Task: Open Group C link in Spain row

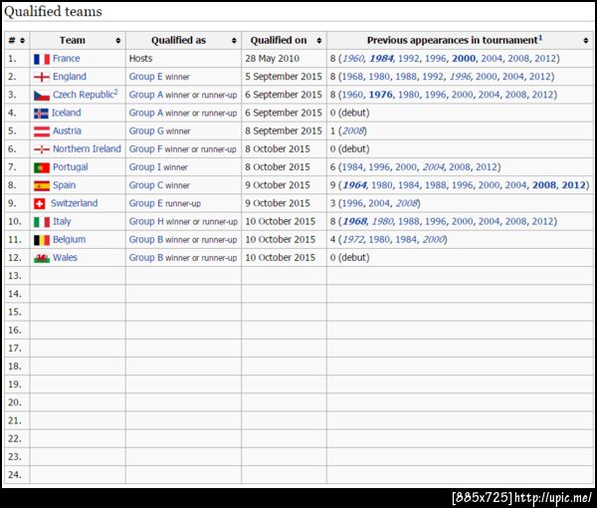Action: [x=146, y=185]
